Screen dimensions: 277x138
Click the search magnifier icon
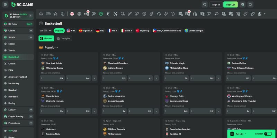(205, 4)
